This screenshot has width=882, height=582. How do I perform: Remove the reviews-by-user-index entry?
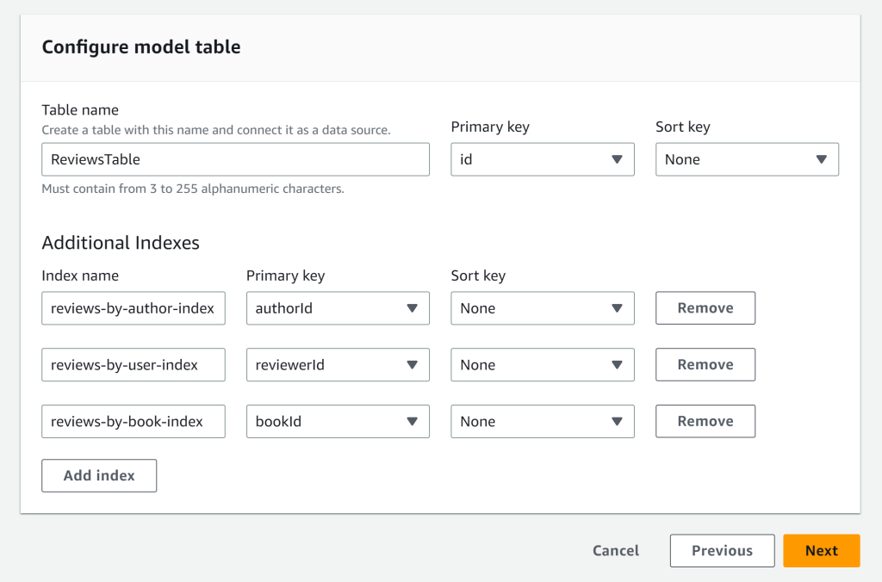[x=705, y=364]
